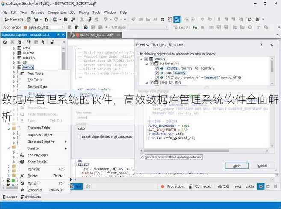Click the Execute button
The width and height of the screenshot is (281, 209).
[182, 27]
